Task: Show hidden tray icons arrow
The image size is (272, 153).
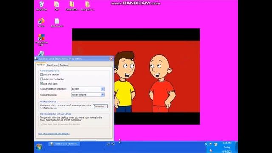Action: coord(206,144)
